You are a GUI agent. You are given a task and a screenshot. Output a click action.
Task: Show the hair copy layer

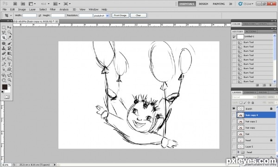(x=234, y=128)
